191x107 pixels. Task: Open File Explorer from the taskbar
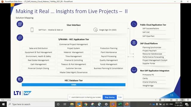point(72,104)
